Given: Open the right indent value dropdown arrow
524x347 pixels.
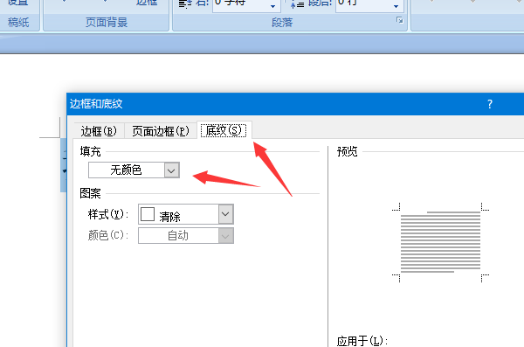Looking at the screenshot, I should tap(272, 6).
